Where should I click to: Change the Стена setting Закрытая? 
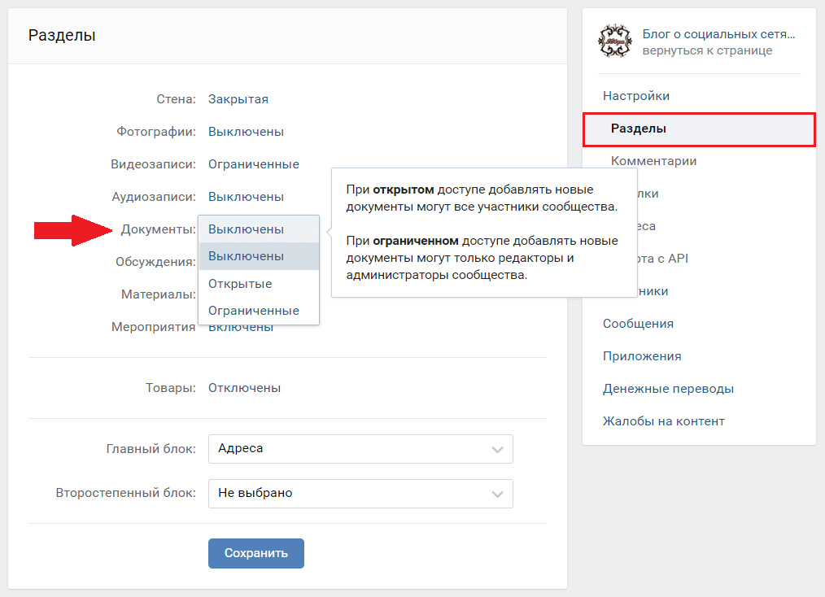(x=238, y=99)
